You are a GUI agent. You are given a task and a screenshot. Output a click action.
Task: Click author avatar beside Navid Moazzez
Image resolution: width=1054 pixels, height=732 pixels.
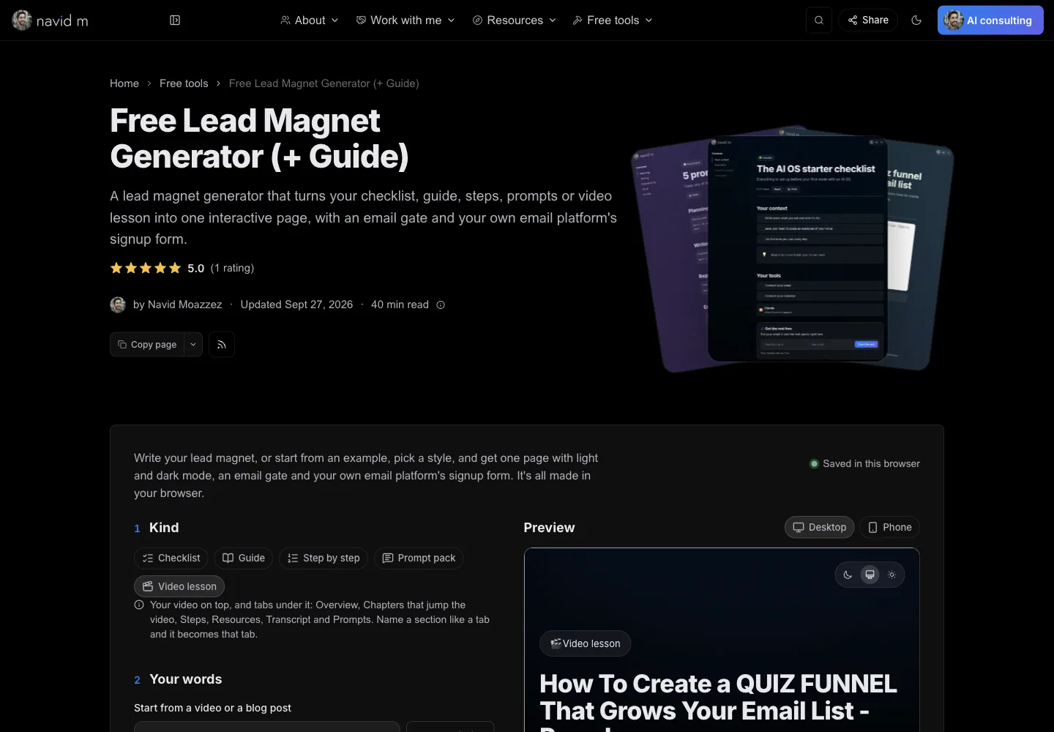[x=118, y=305]
